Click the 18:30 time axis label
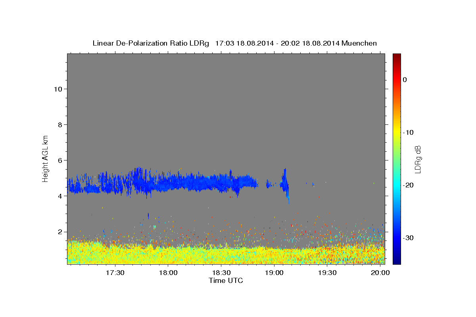 (x=221, y=273)
